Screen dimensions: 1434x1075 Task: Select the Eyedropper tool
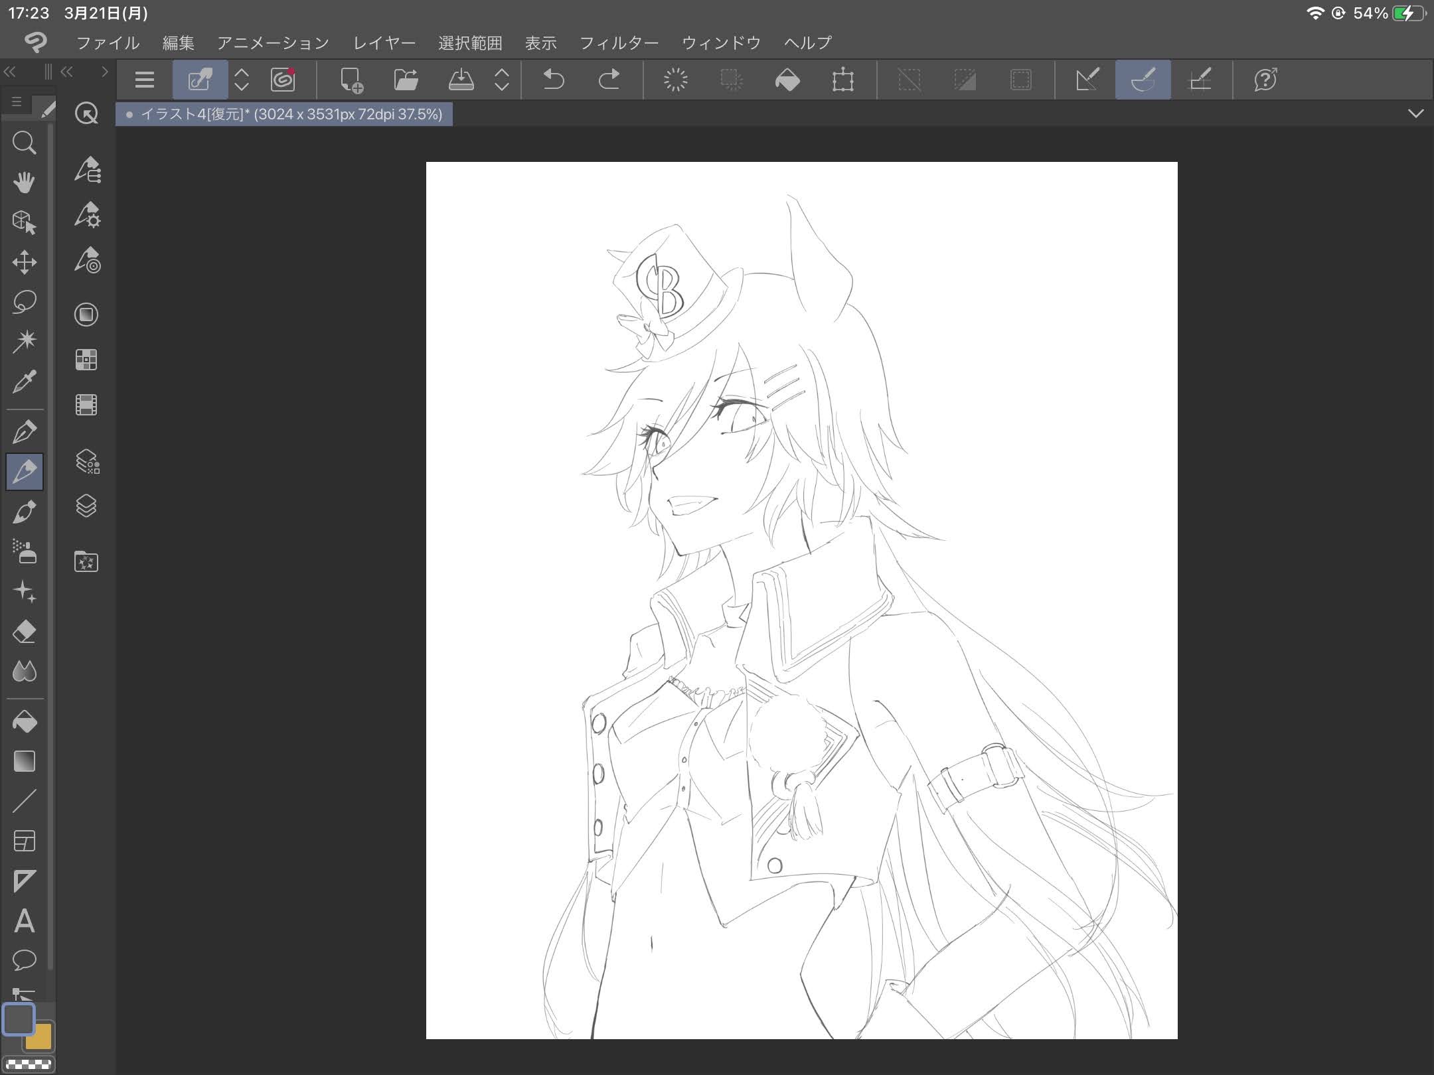(x=25, y=381)
